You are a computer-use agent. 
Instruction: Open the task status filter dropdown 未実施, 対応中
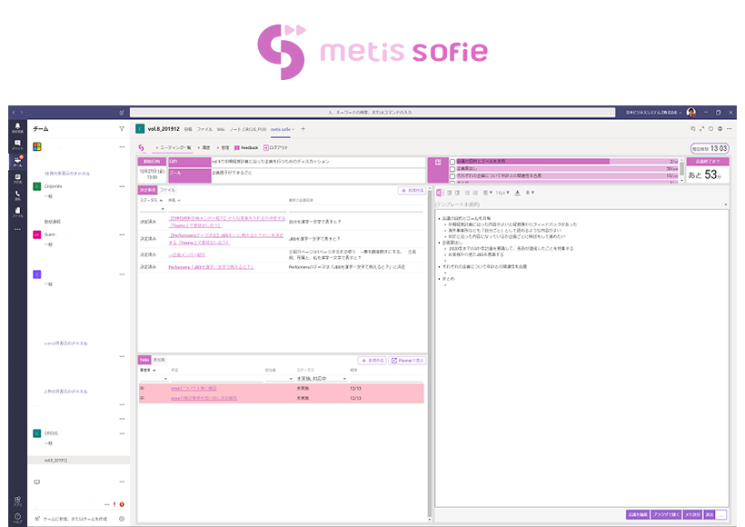tap(322, 378)
